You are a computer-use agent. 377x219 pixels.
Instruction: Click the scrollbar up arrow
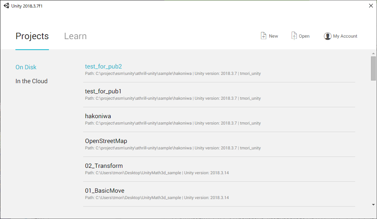point(373,53)
